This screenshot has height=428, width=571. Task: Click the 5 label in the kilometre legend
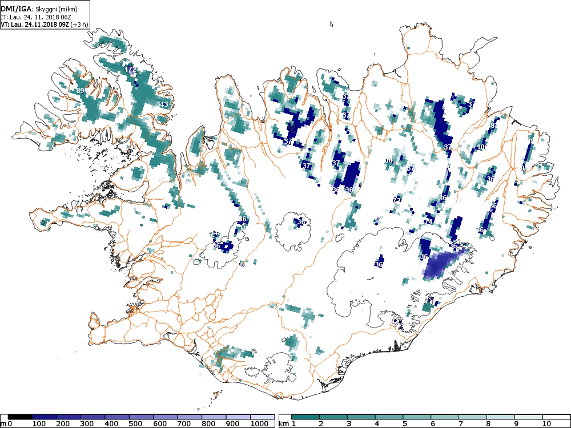click(x=405, y=423)
